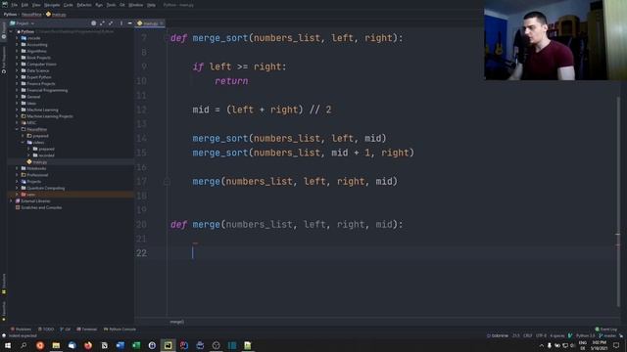This screenshot has height=352, width=627.
Task: Open the Edit menu
Action: 24,5
